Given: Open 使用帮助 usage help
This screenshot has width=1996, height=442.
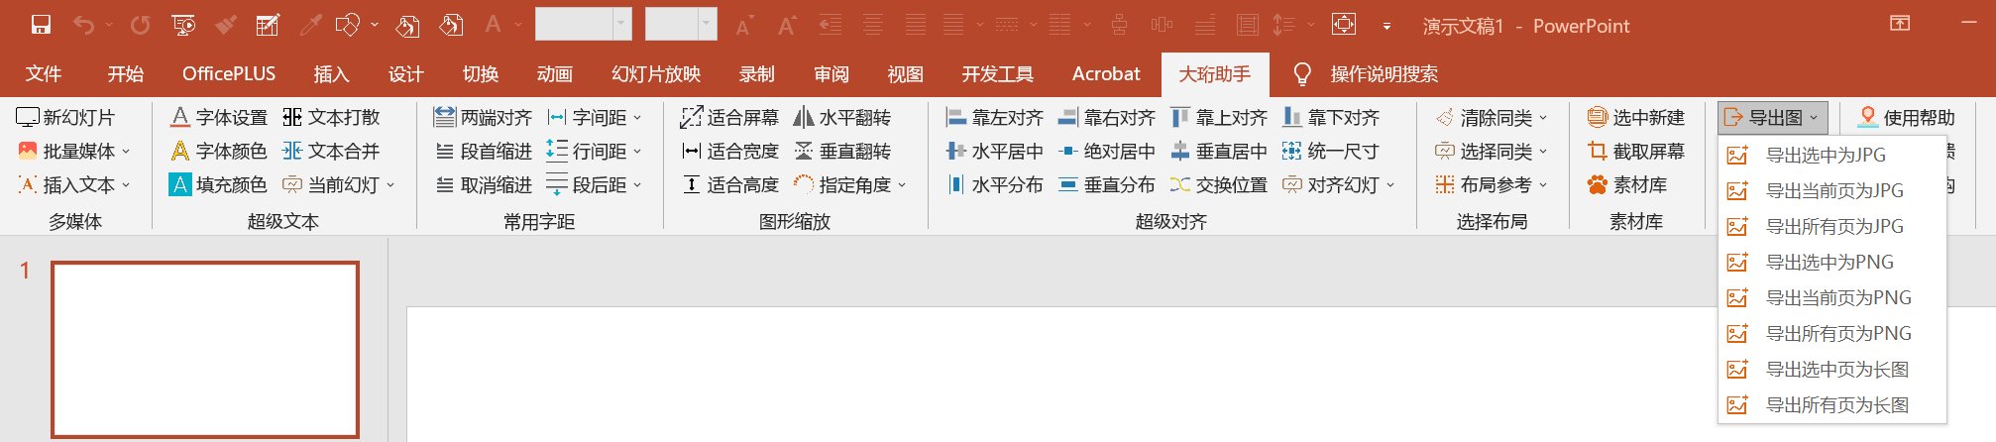Looking at the screenshot, I should click(1906, 117).
